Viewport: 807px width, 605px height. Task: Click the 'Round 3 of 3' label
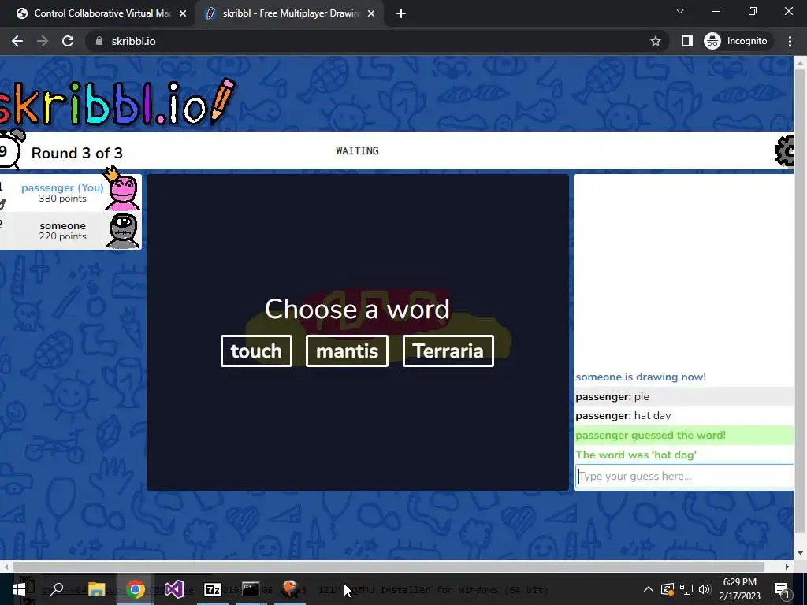[x=76, y=153]
